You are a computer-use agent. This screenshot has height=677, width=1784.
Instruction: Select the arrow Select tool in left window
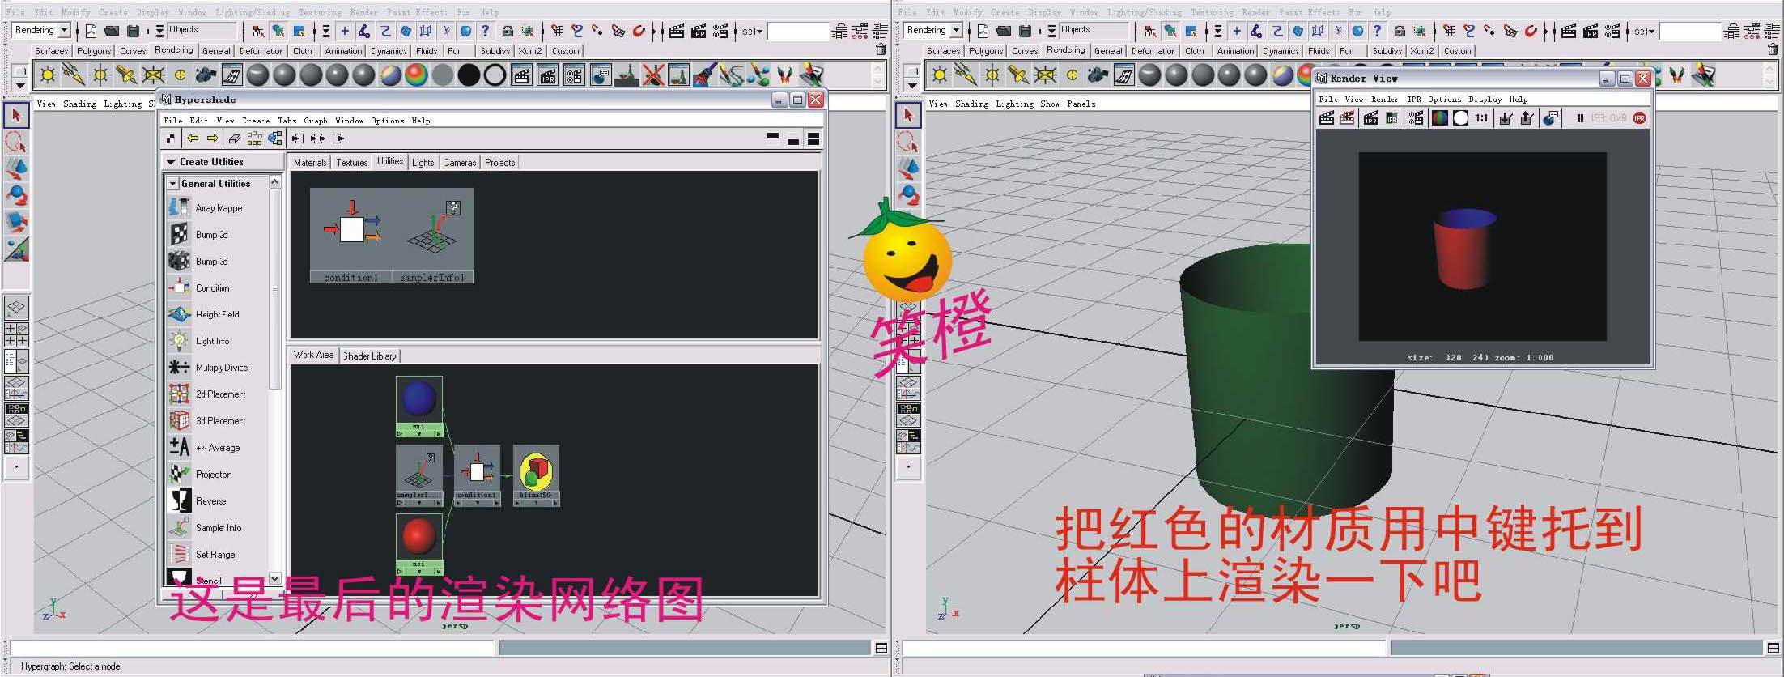point(16,115)
